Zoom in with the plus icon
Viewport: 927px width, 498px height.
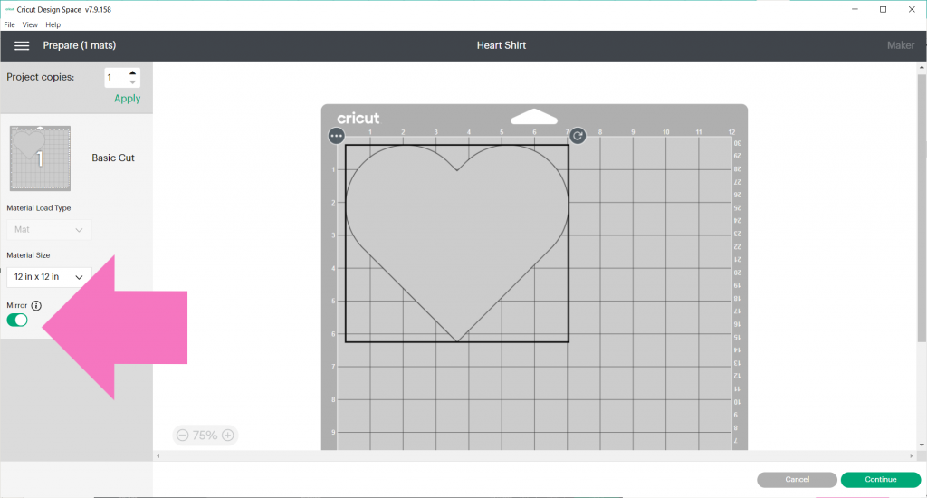227,436
